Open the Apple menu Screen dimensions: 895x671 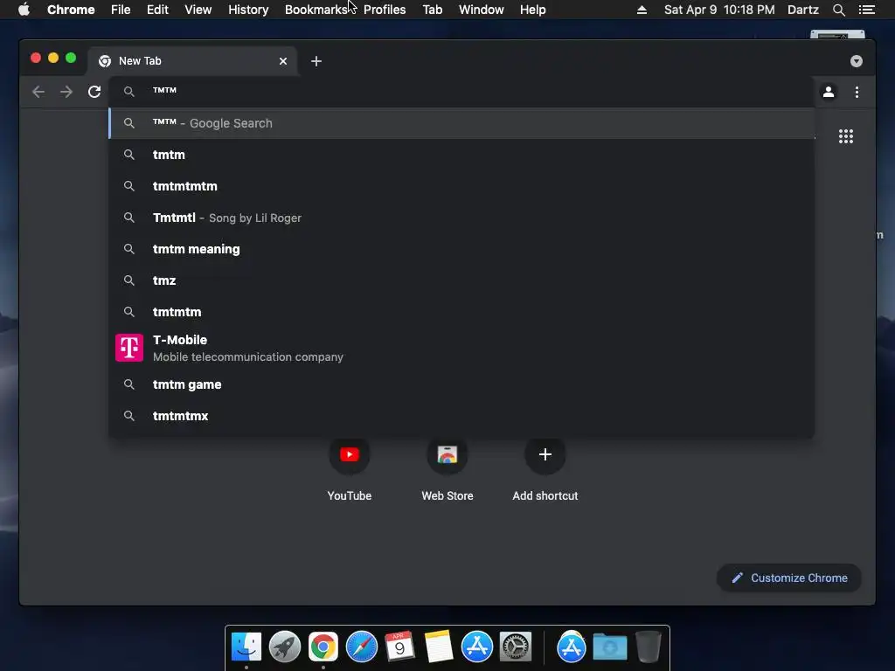24,10
